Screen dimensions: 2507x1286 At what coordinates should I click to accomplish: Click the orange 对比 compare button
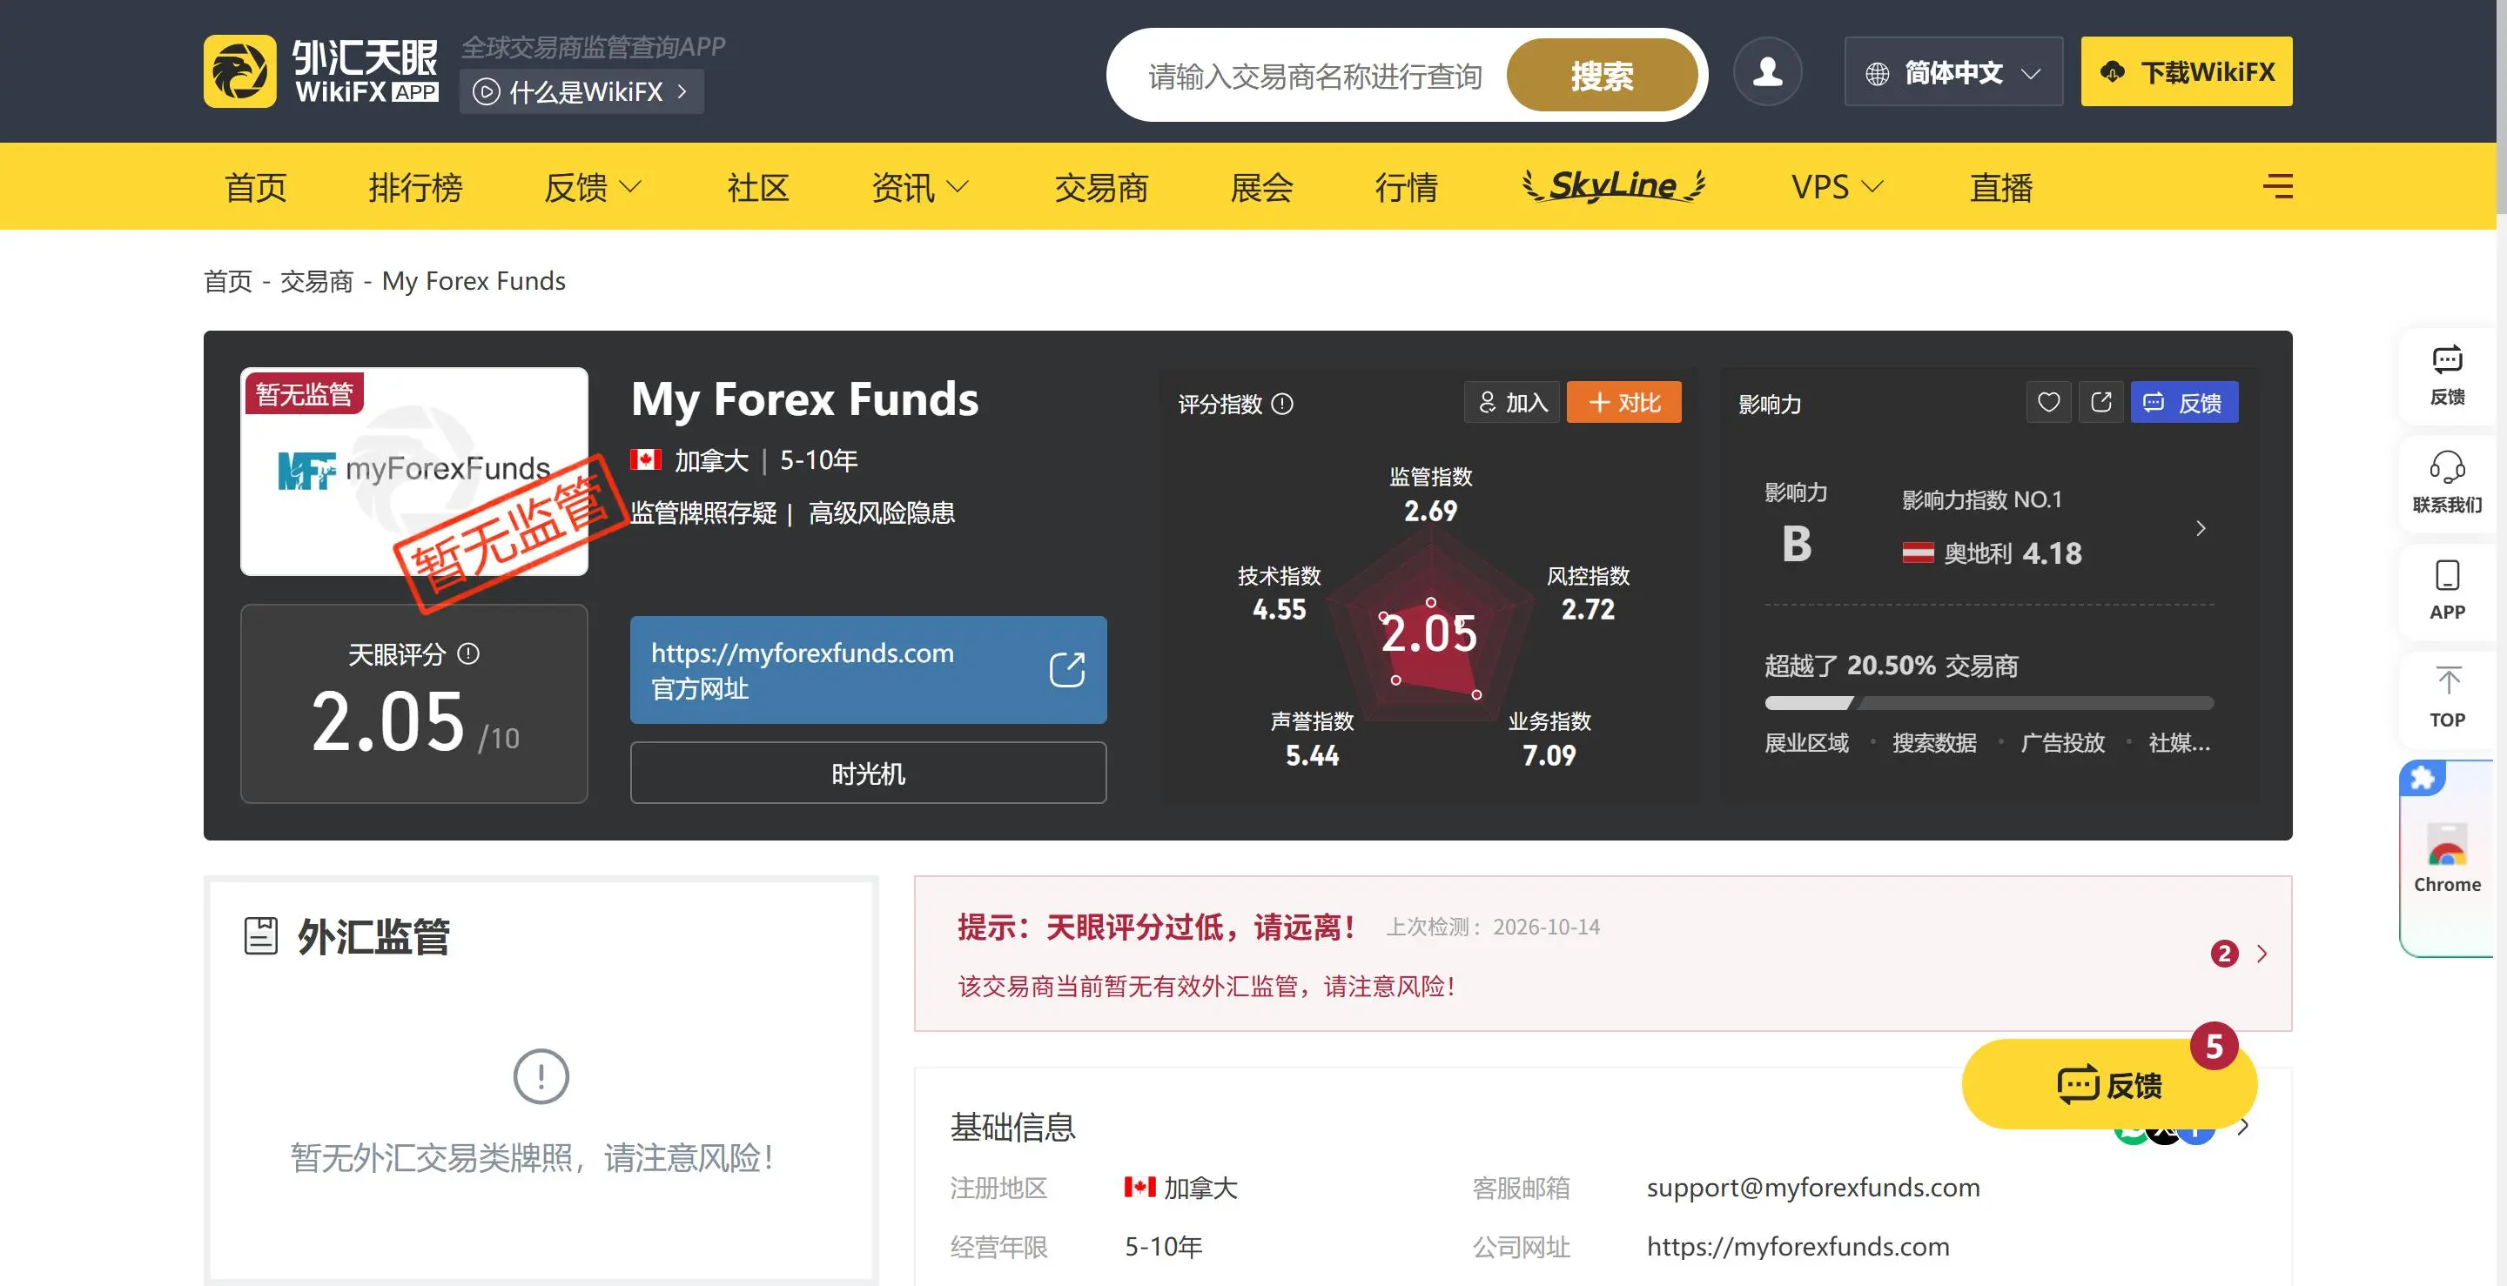tap(1623, 403)
